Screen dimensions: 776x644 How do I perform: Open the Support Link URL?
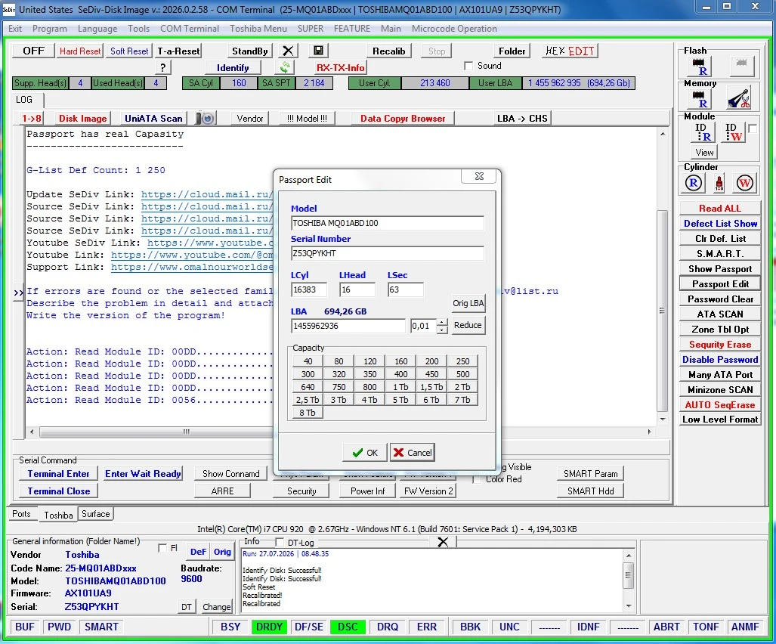(x=192, y=268)
